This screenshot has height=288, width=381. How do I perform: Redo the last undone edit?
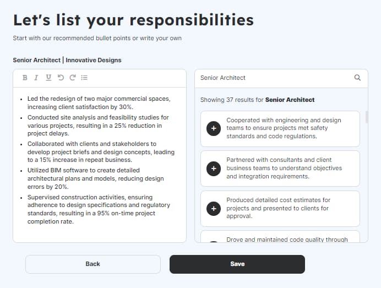coord(72,78)
